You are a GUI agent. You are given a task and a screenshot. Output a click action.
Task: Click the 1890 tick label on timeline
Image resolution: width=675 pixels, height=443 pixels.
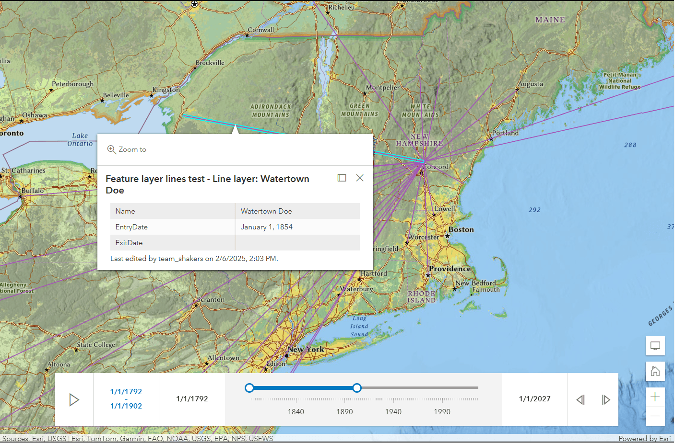tap(344, 411)
